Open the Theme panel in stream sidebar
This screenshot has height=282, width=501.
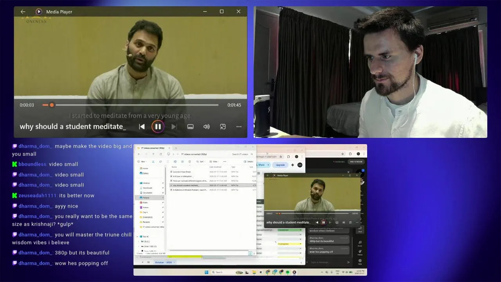[x=360, y=253]
